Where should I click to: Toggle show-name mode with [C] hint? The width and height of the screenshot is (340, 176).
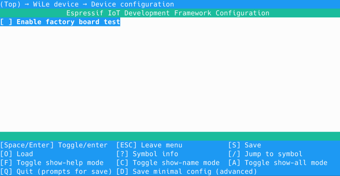168,163
